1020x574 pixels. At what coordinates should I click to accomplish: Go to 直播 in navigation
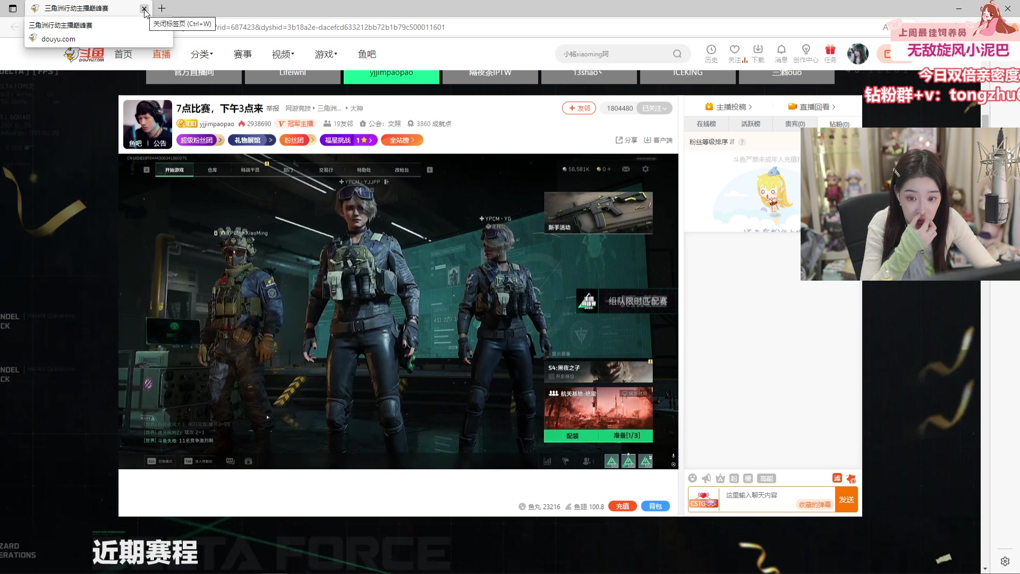point(161,54)
